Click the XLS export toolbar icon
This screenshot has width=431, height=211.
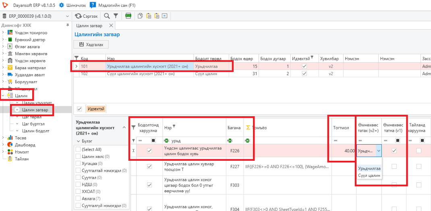[x=128, y=16]
